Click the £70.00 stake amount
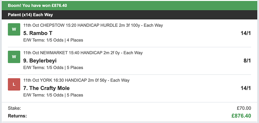This screenshot has width=259, height=123. coord(244,108)
